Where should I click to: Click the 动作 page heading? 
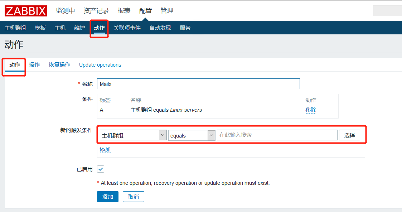coord(14,44)
